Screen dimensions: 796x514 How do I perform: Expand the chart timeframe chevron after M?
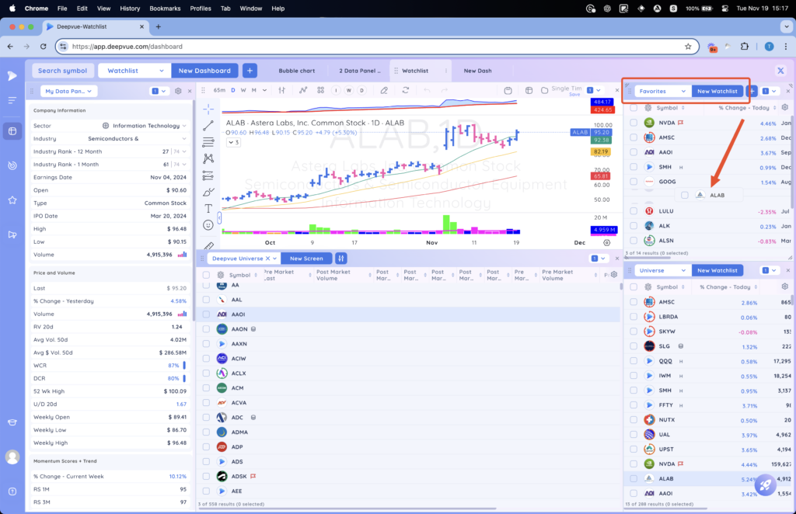coord(264,90)
